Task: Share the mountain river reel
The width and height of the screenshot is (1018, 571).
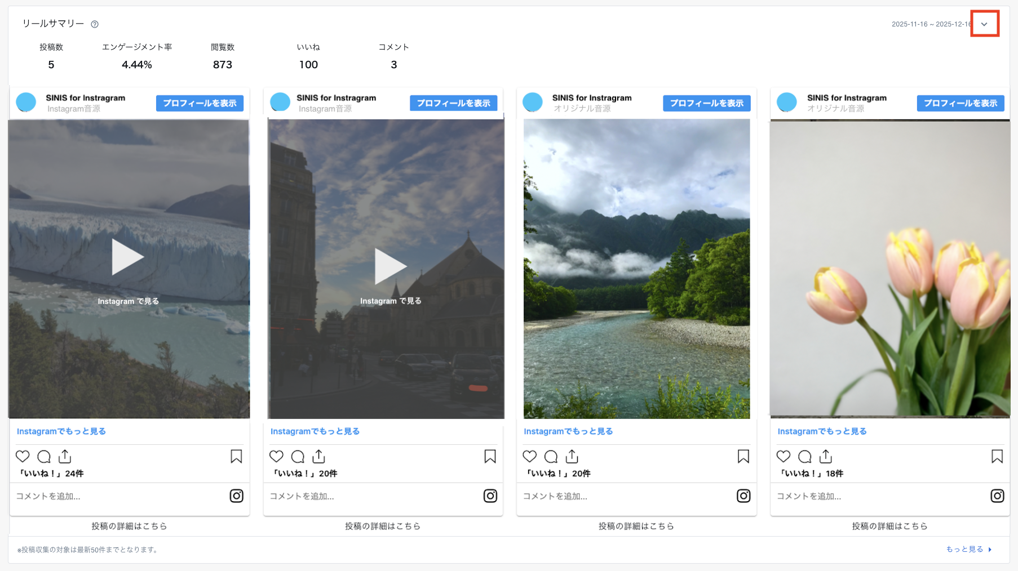Action: tap(572, 456)
